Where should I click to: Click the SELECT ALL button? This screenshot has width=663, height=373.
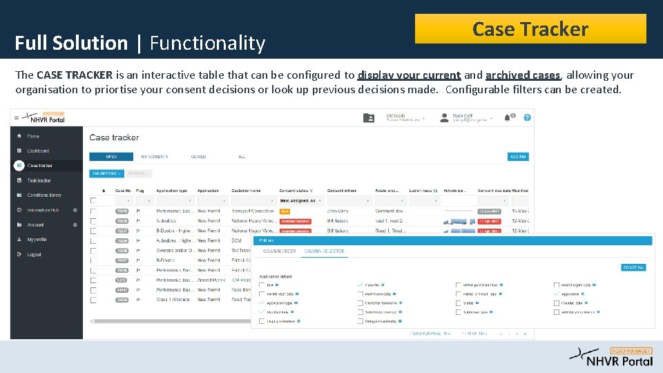click(633, 267)
